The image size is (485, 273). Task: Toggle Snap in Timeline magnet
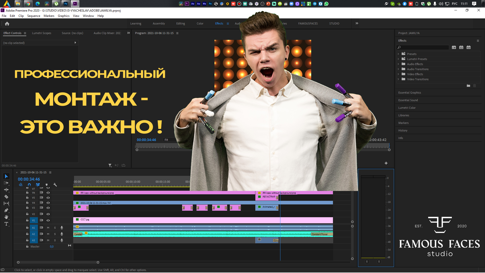(29, 185)
